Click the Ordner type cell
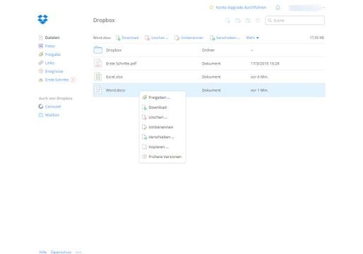363x254 pixels. (x=208, y=50)
